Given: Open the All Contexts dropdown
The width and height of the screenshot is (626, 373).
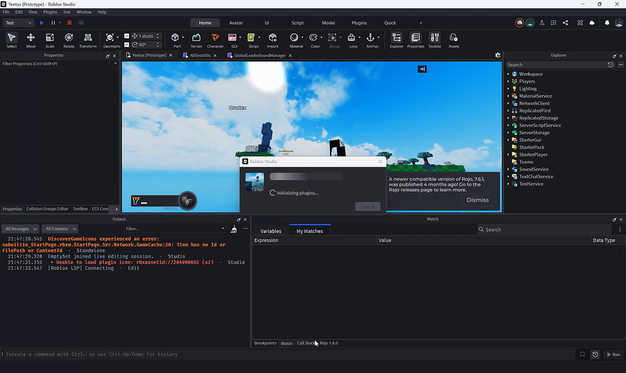Looking at the screenshot, I should click(x=60, y=229).
